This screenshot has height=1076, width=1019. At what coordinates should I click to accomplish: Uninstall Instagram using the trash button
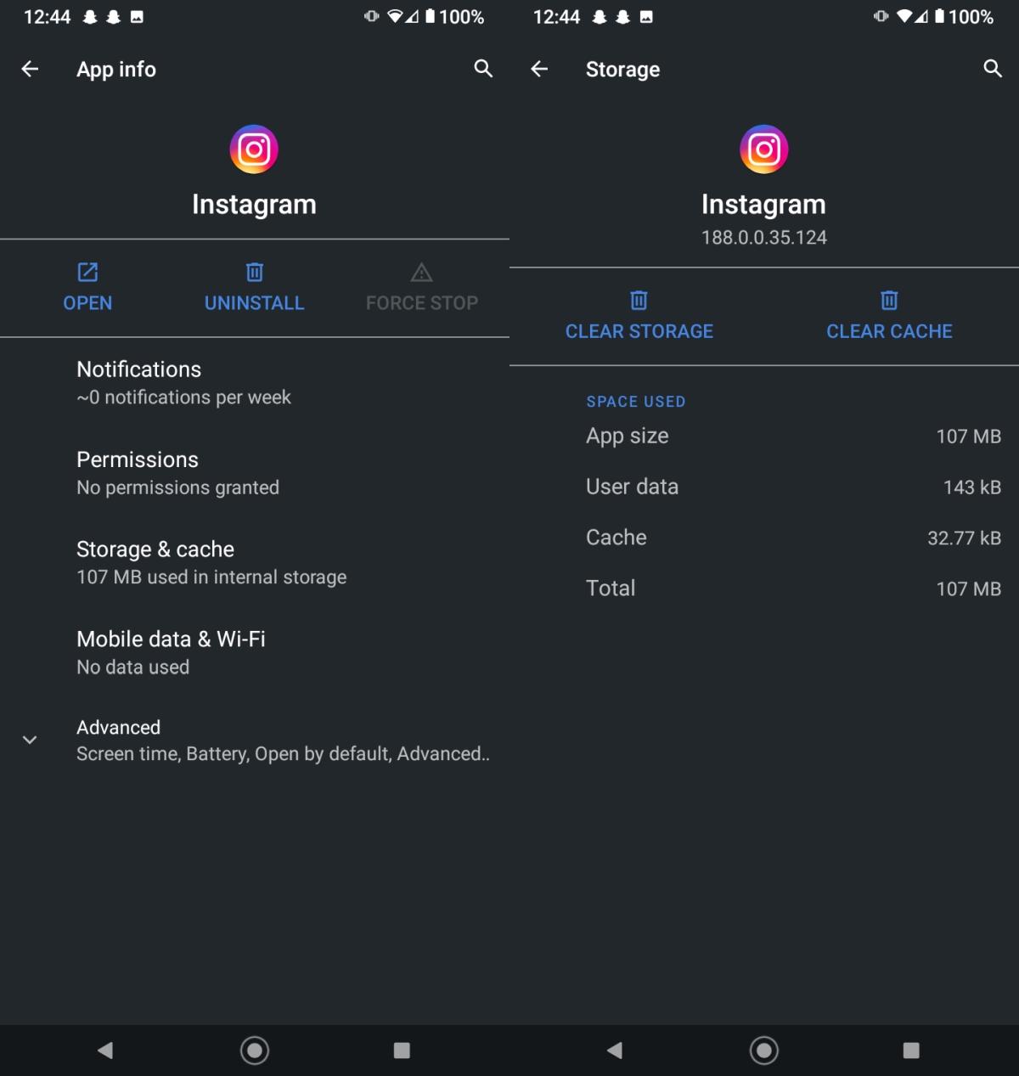point(254,288)
